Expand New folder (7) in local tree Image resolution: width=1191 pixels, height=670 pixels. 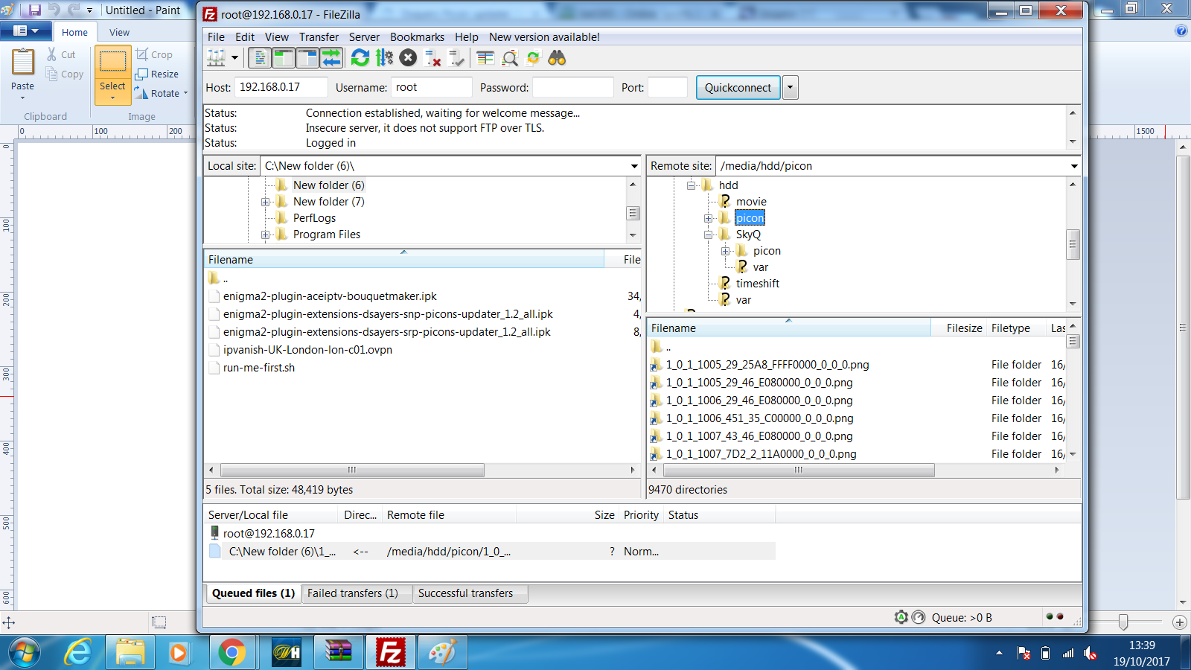(266, 202)
